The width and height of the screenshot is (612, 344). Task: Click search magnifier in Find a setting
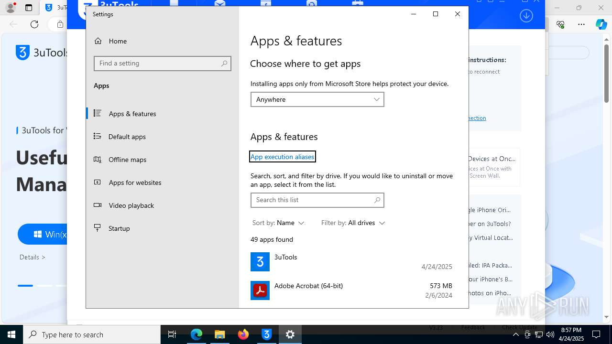tap(224, 63)
